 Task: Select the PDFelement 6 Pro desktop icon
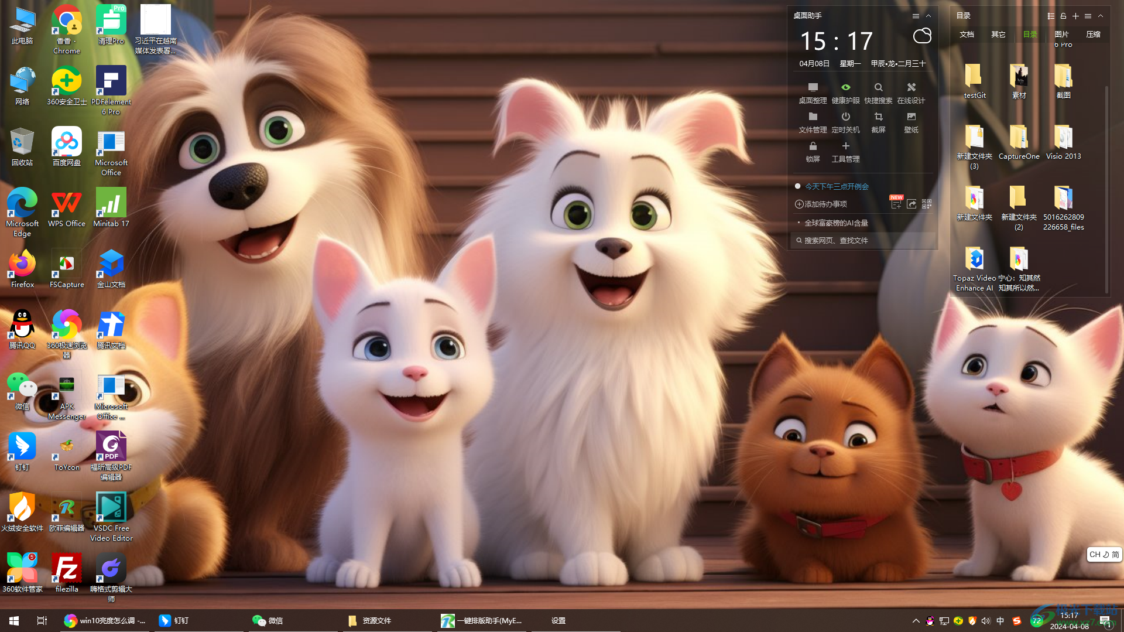coord(111,90)
